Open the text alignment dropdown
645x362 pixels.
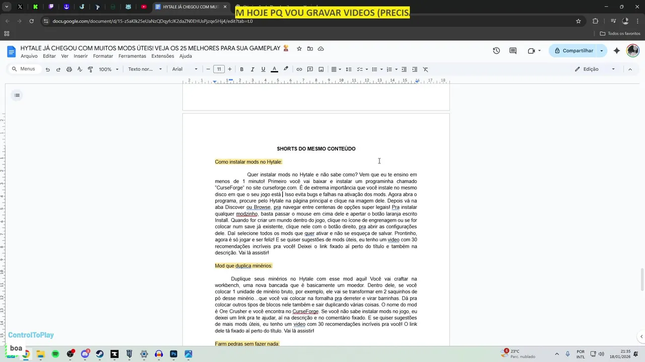[x=336, y=69]
